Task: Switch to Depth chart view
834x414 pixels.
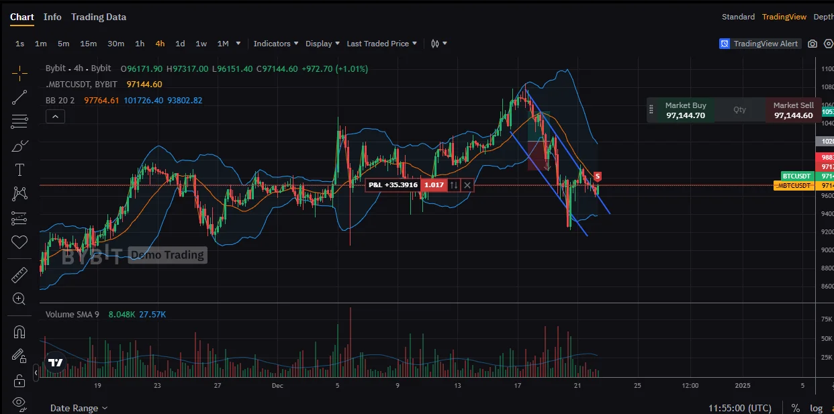Action: coord(823,17)
